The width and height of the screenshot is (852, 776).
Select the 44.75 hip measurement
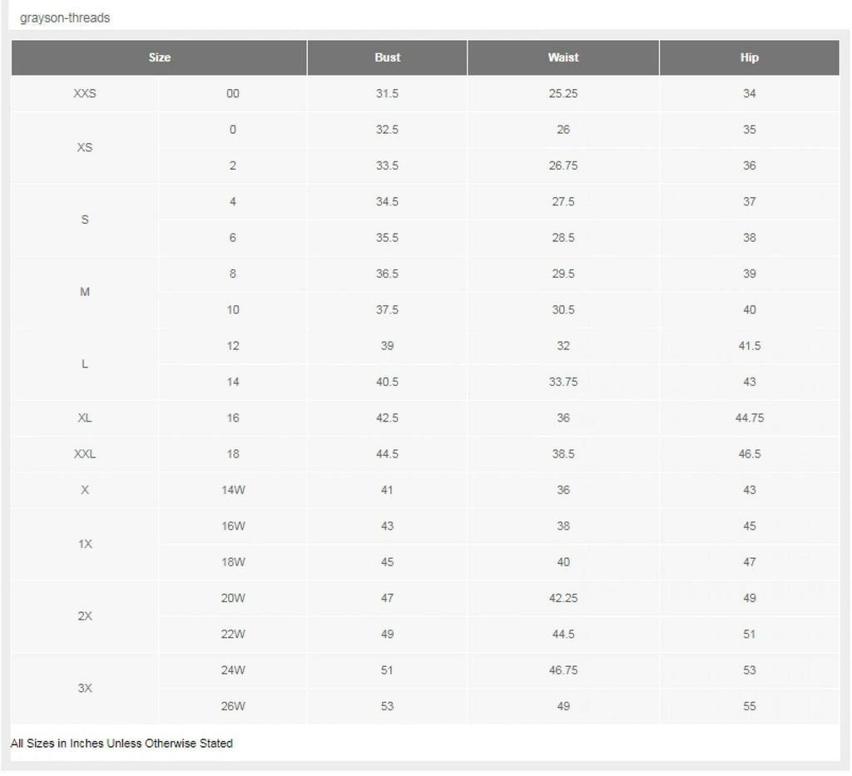click(749, 418)
